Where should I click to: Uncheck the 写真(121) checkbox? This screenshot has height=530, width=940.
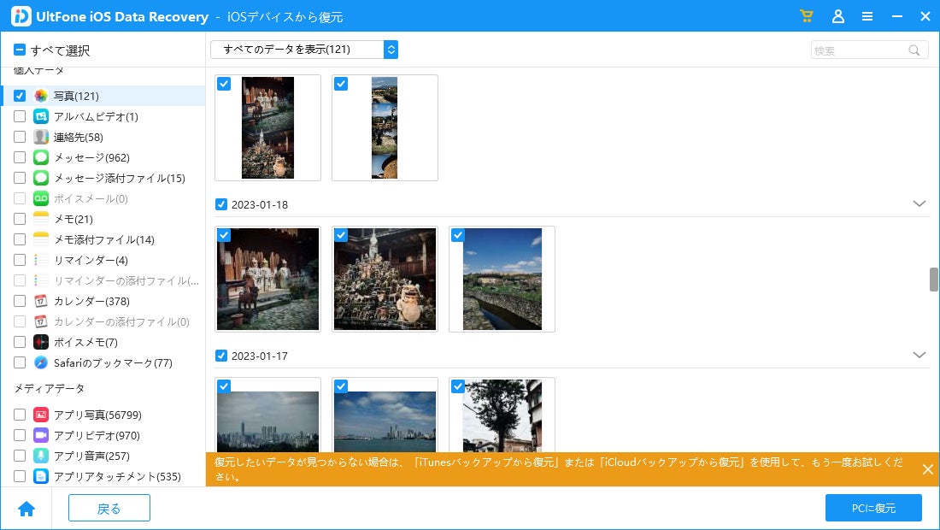pyautogui.click(x=20, y=96)
